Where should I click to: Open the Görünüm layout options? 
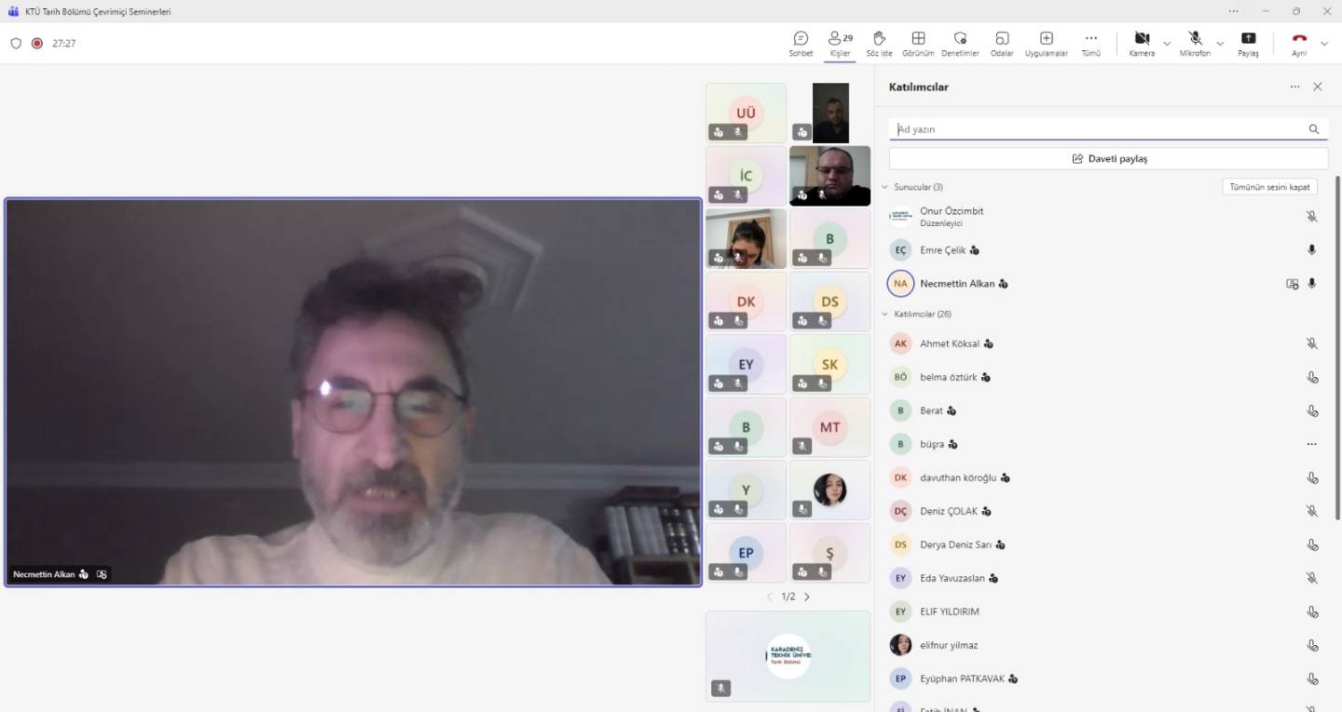point(918,43)
